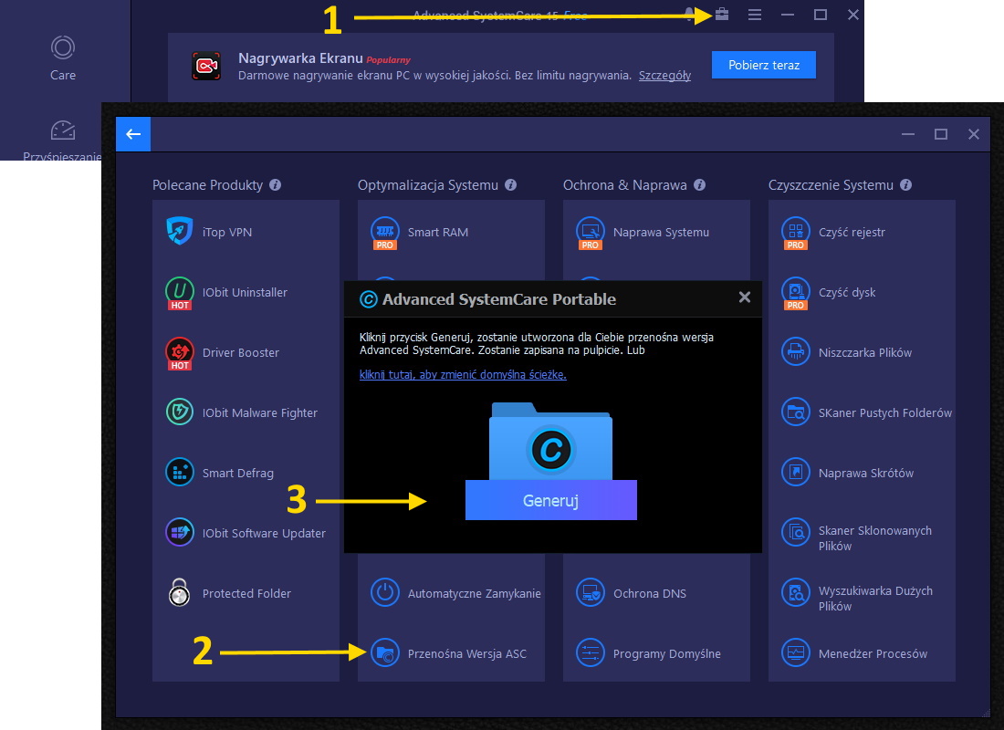
Task: Click the Generuj button
Action: [550, 500]
